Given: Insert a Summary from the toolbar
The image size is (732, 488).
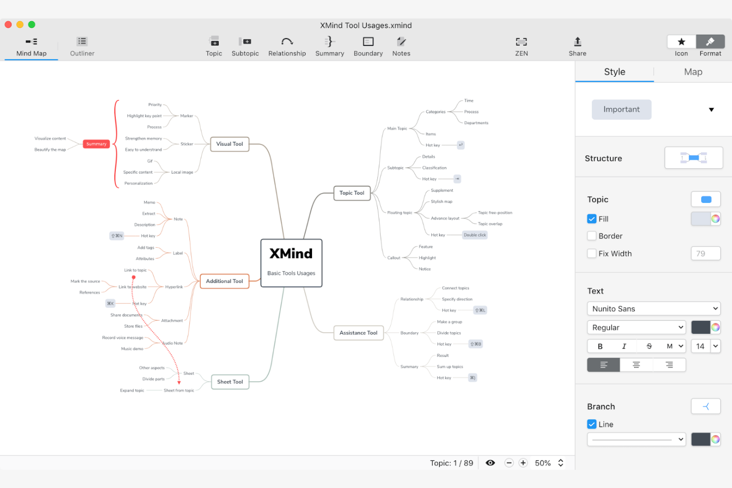Looking at the screenshot, I should pos(329,45).
